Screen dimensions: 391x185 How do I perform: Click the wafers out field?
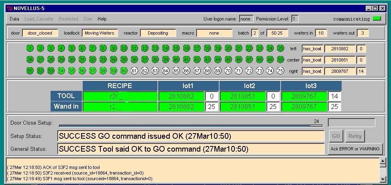[362, 33]
